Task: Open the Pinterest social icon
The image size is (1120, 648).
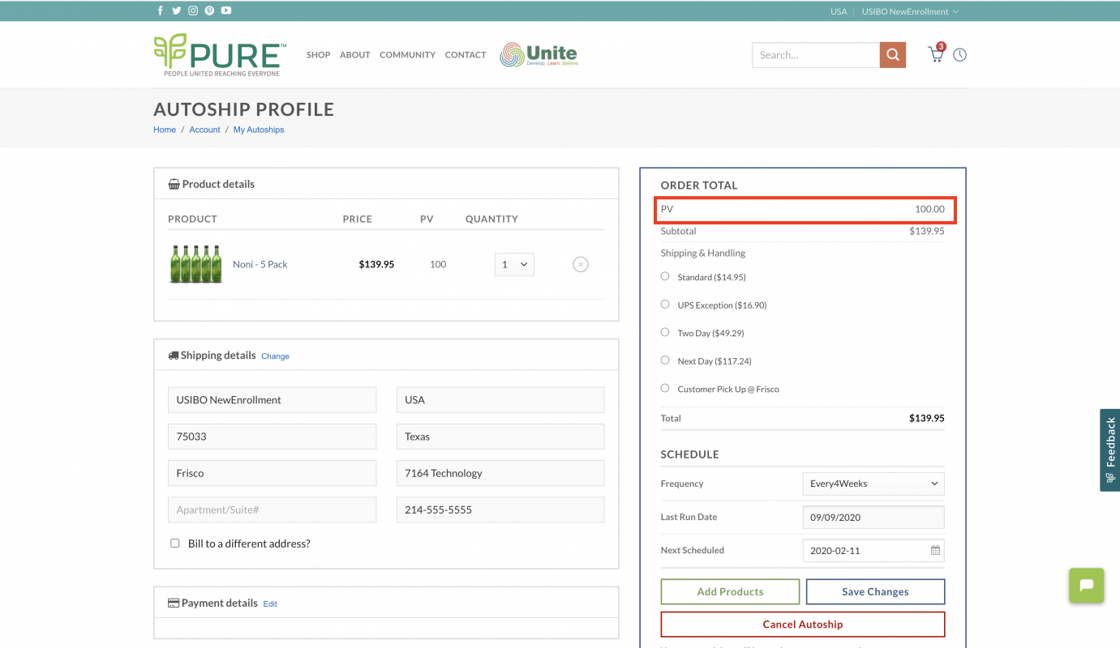Action: [209, 11]
